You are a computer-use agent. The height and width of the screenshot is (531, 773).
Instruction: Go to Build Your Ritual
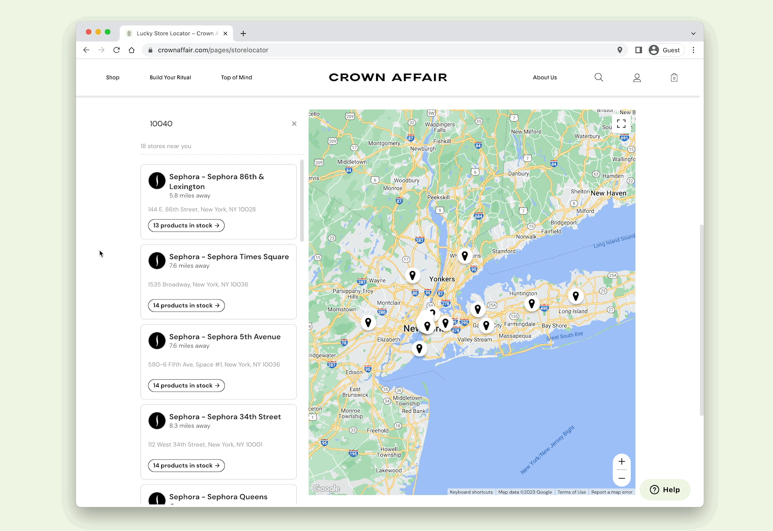coord(170,77)
